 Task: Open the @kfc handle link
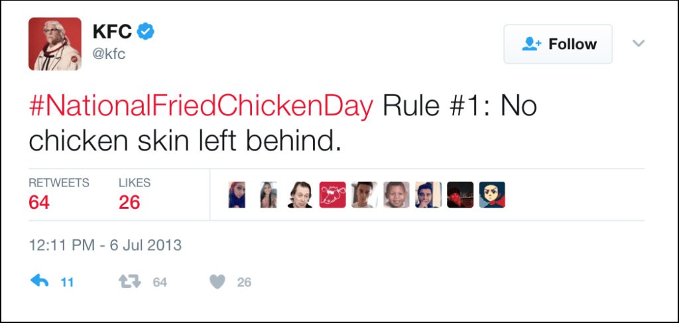click(x=108, y=54)
